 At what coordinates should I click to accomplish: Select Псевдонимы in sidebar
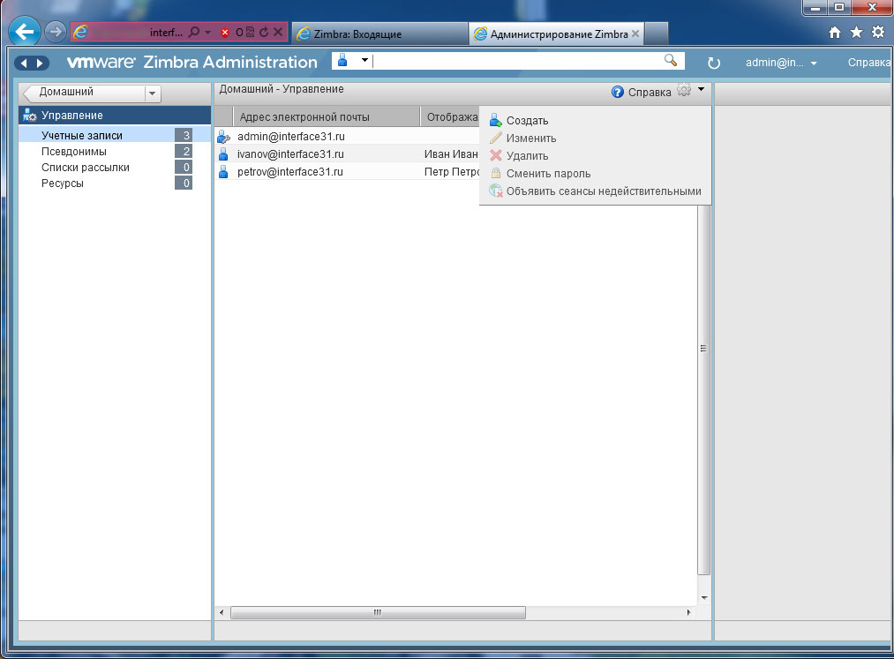pyautogui.click(x=115, y=151)
